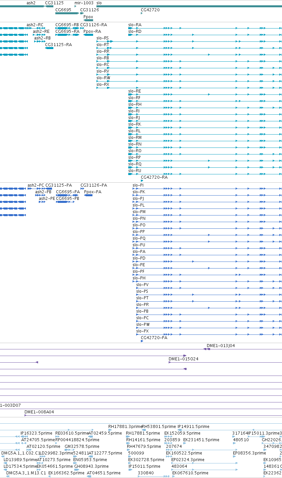Select protein CG42720-PA
282x478 pixels.
tap(154, 338)
